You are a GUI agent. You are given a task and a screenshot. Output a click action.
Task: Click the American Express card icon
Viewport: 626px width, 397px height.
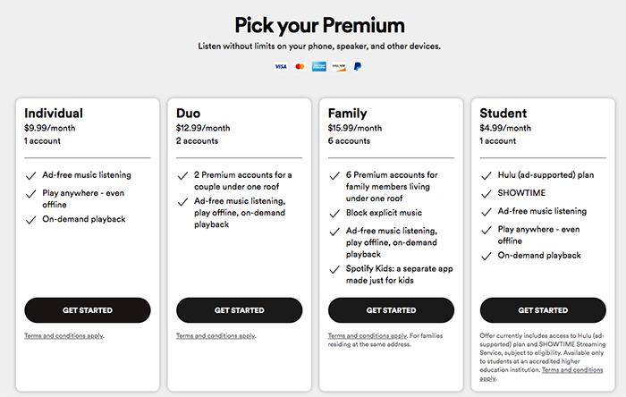click(x=319, y=66)
